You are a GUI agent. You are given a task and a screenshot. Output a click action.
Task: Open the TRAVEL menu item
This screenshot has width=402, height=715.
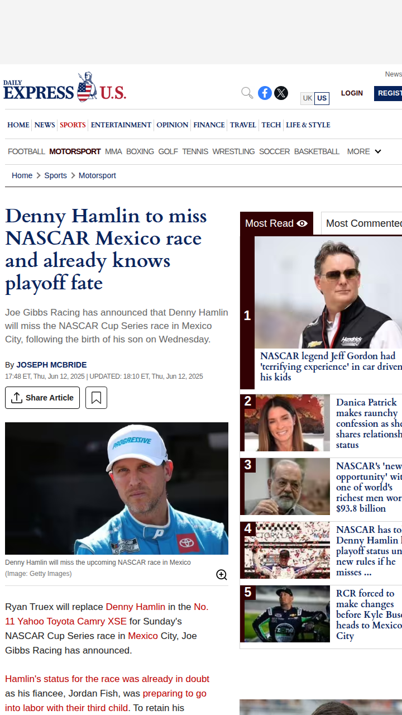pos(243,125)
